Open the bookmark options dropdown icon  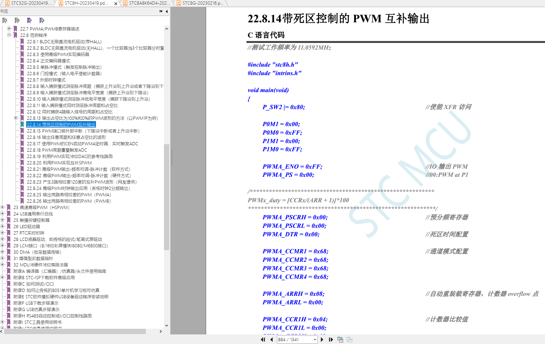[x=42, y=21]
